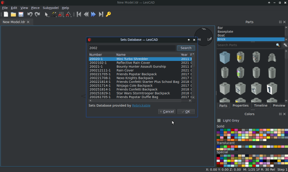Choose the Boat category

coord(251,35)
